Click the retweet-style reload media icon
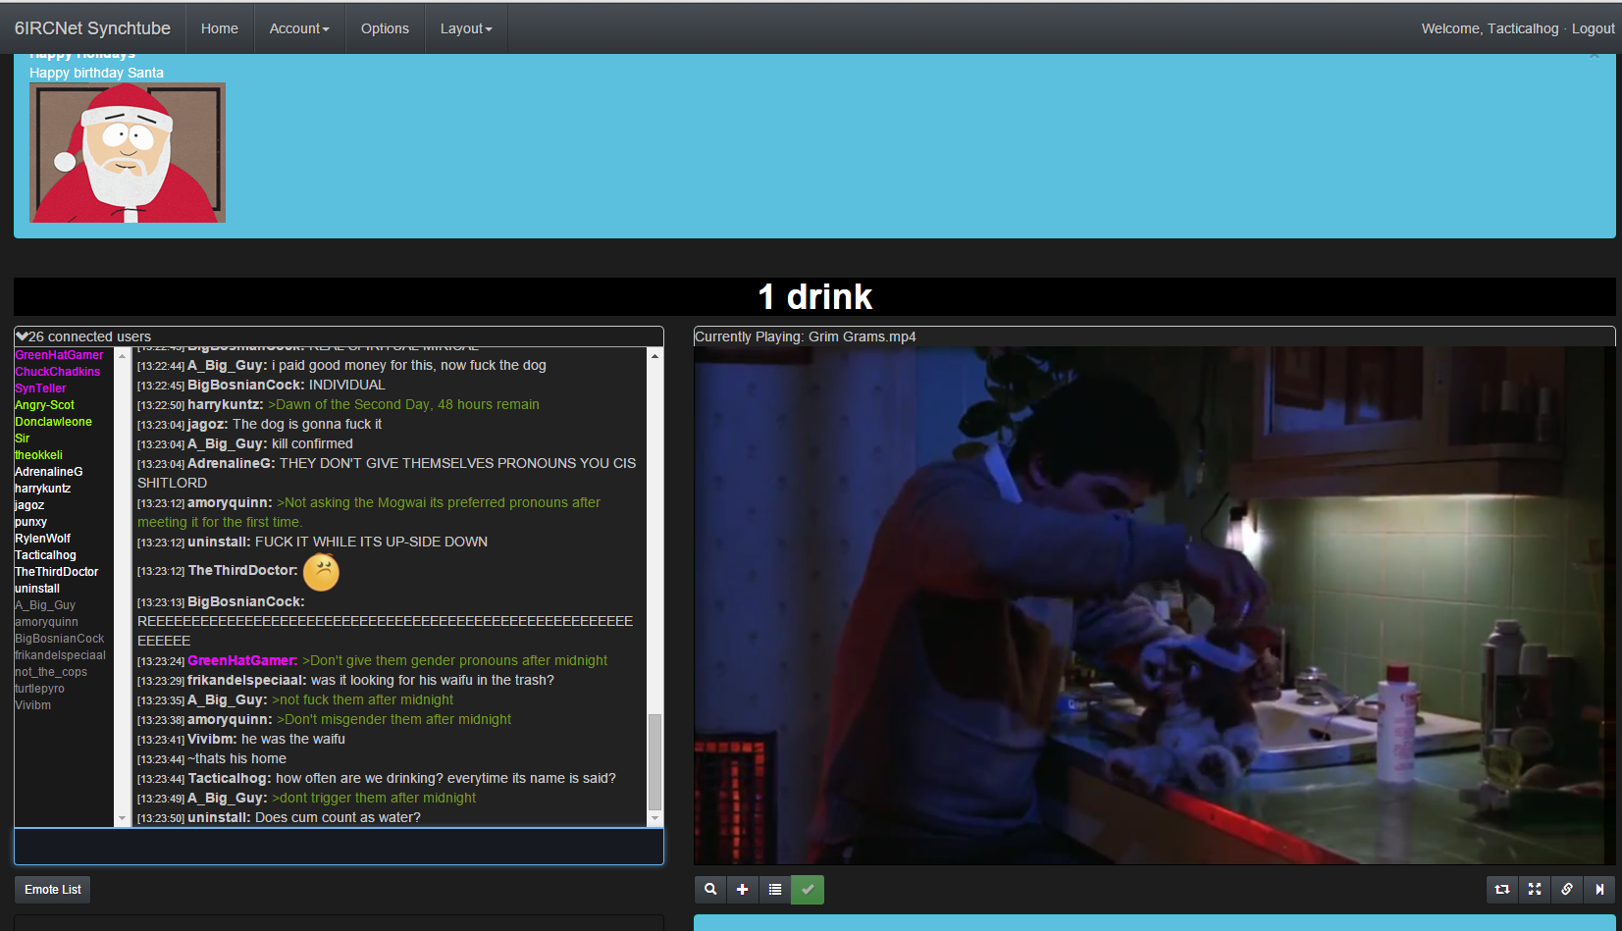Screen dimensions: 1622x931 tap(1502, 890)
